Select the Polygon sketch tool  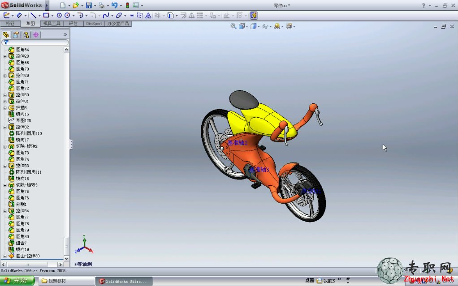click(x=59, y=15)
